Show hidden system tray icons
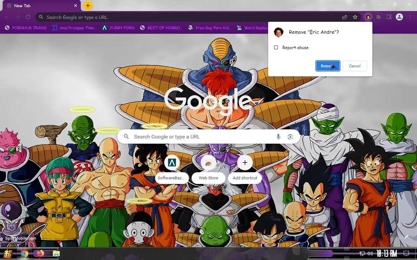The width and height of the screenshot is (417, 260). 354,253
